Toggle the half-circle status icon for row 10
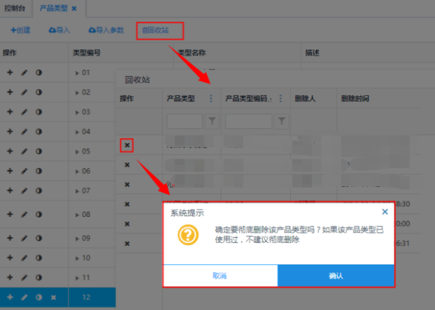The image size is (435, 310). coord(39,258)
